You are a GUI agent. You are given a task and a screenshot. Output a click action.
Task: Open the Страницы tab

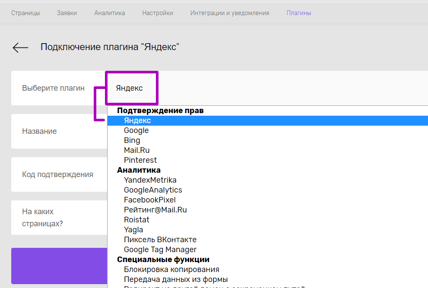[x=25, y=13]
